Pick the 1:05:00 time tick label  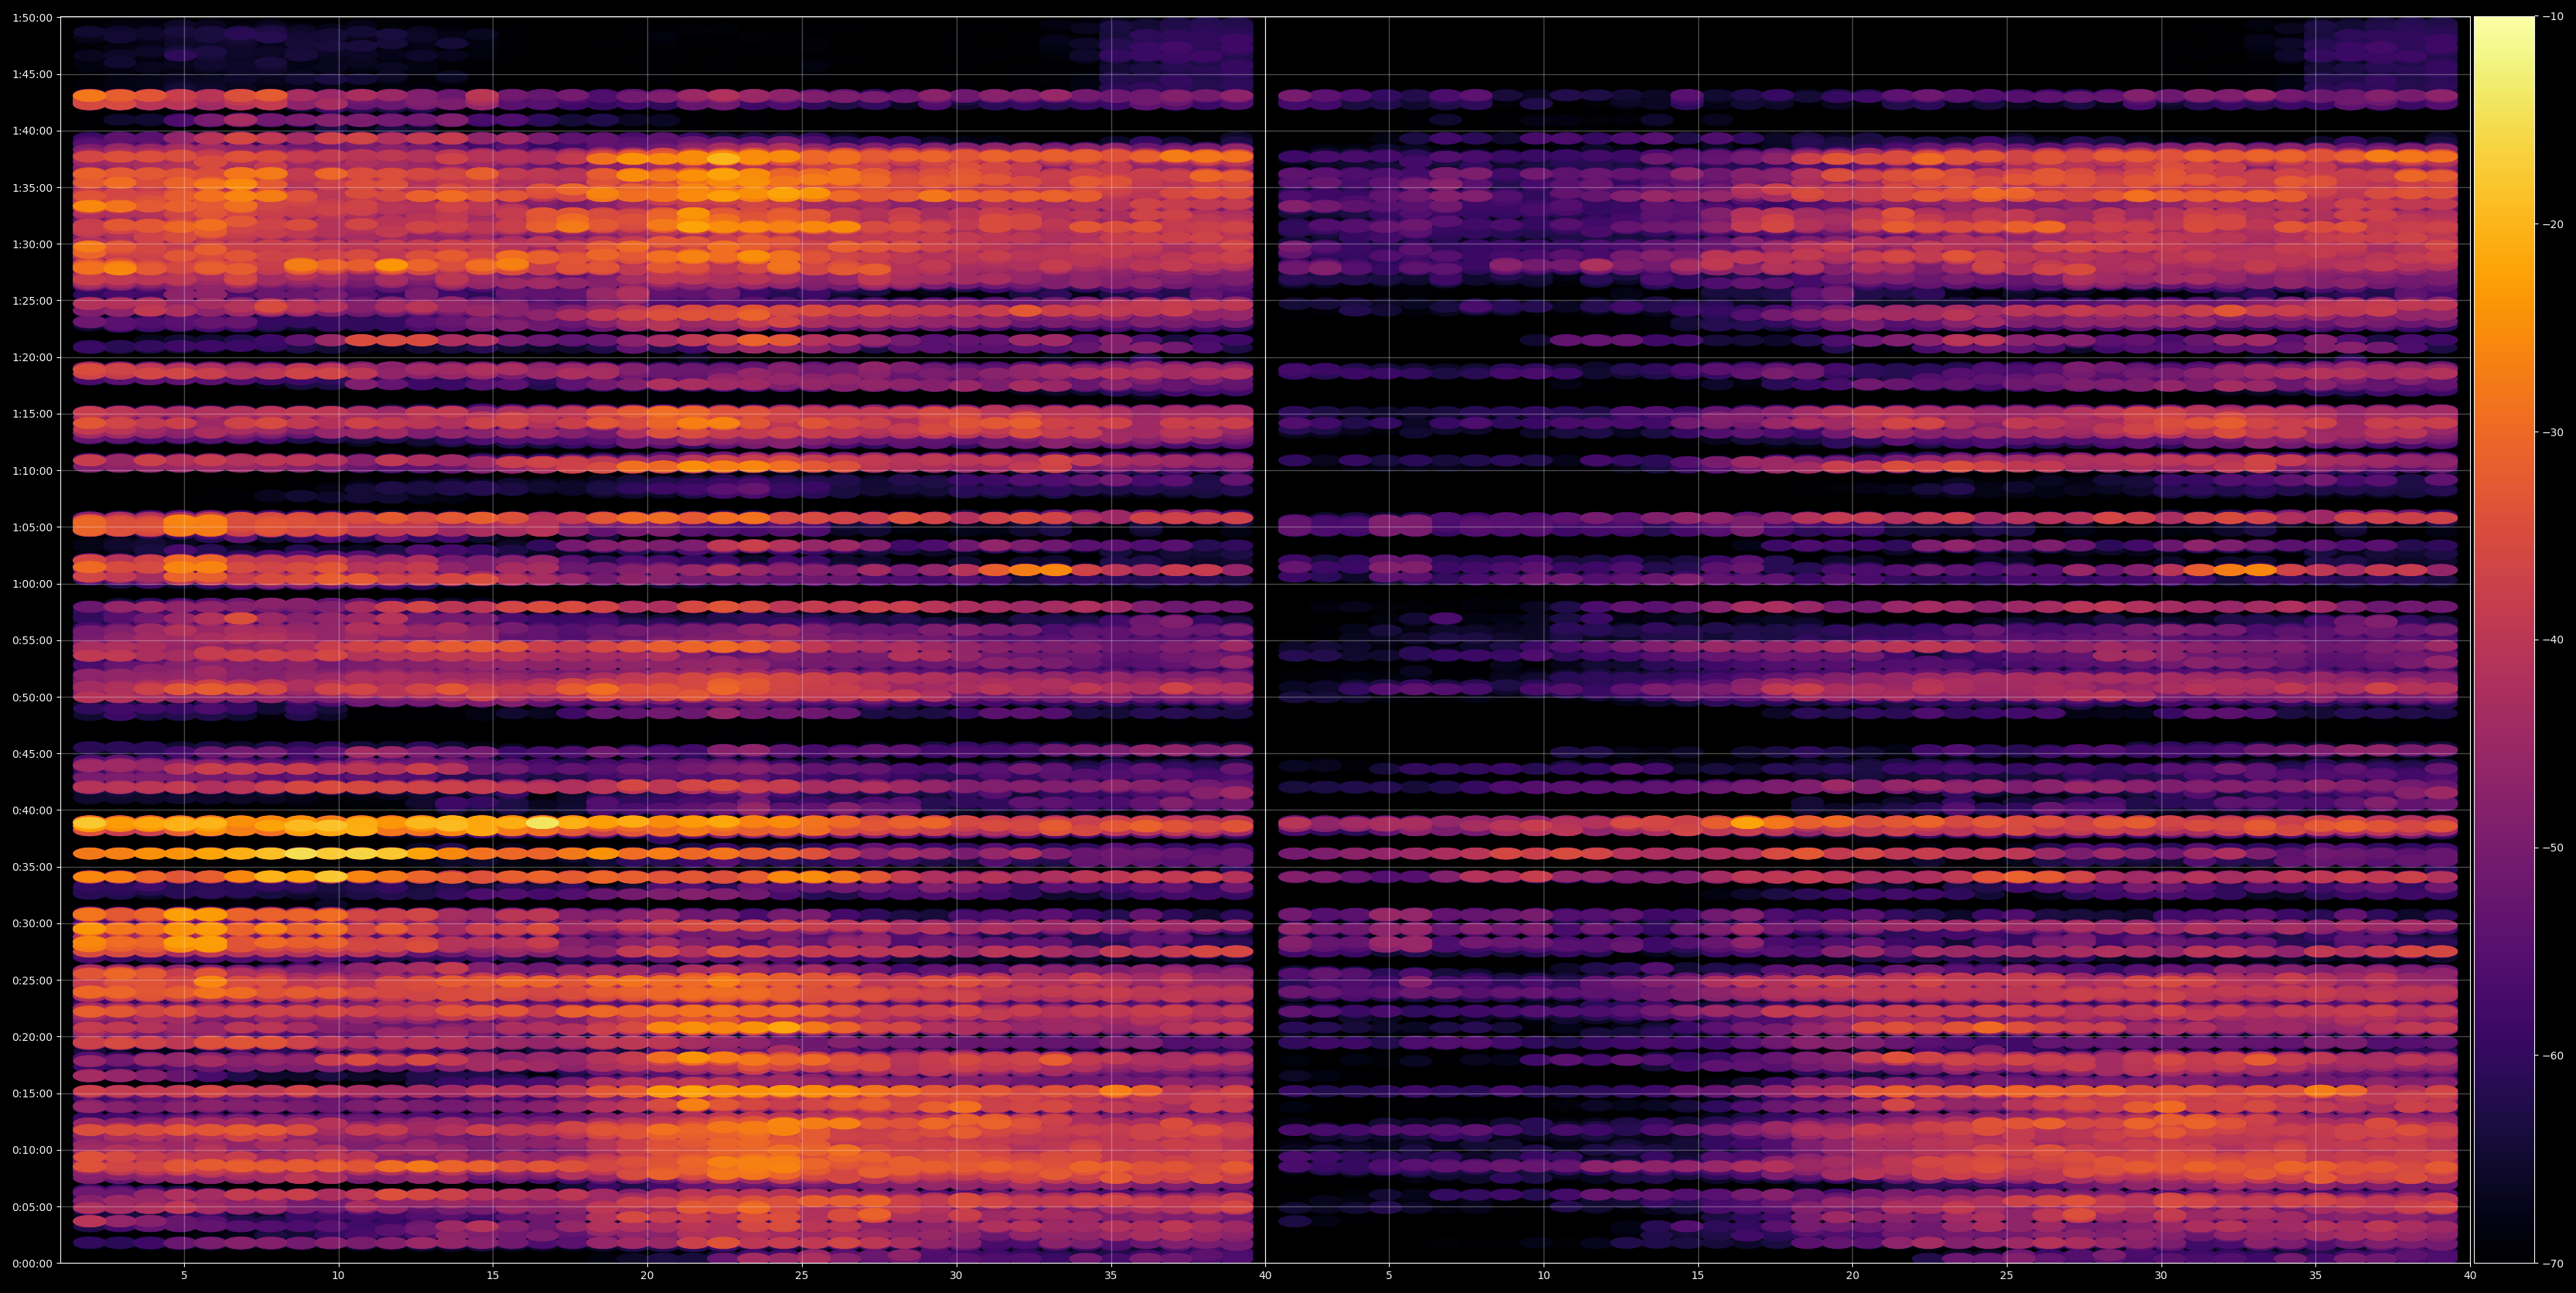33,527
